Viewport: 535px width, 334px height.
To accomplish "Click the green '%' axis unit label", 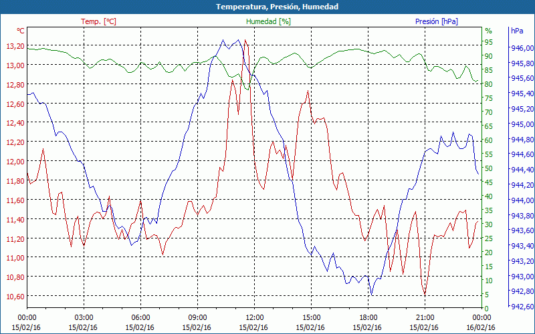I will [489, 31].
